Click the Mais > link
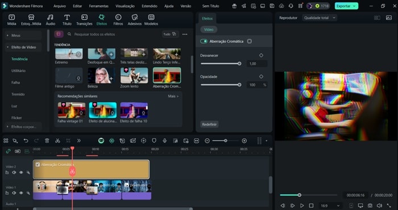 click(173, 96)
